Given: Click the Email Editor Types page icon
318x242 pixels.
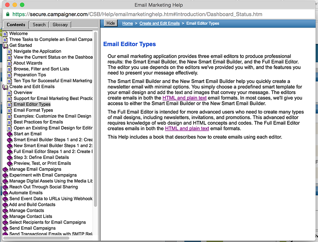Looking at the screenshot, I should coord(10,105).
